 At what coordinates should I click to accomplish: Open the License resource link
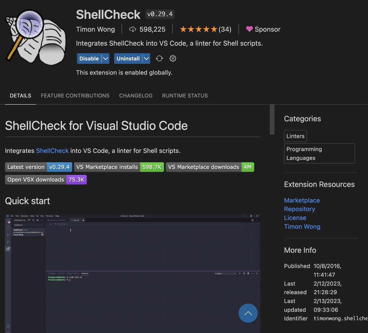click(295, 218)
